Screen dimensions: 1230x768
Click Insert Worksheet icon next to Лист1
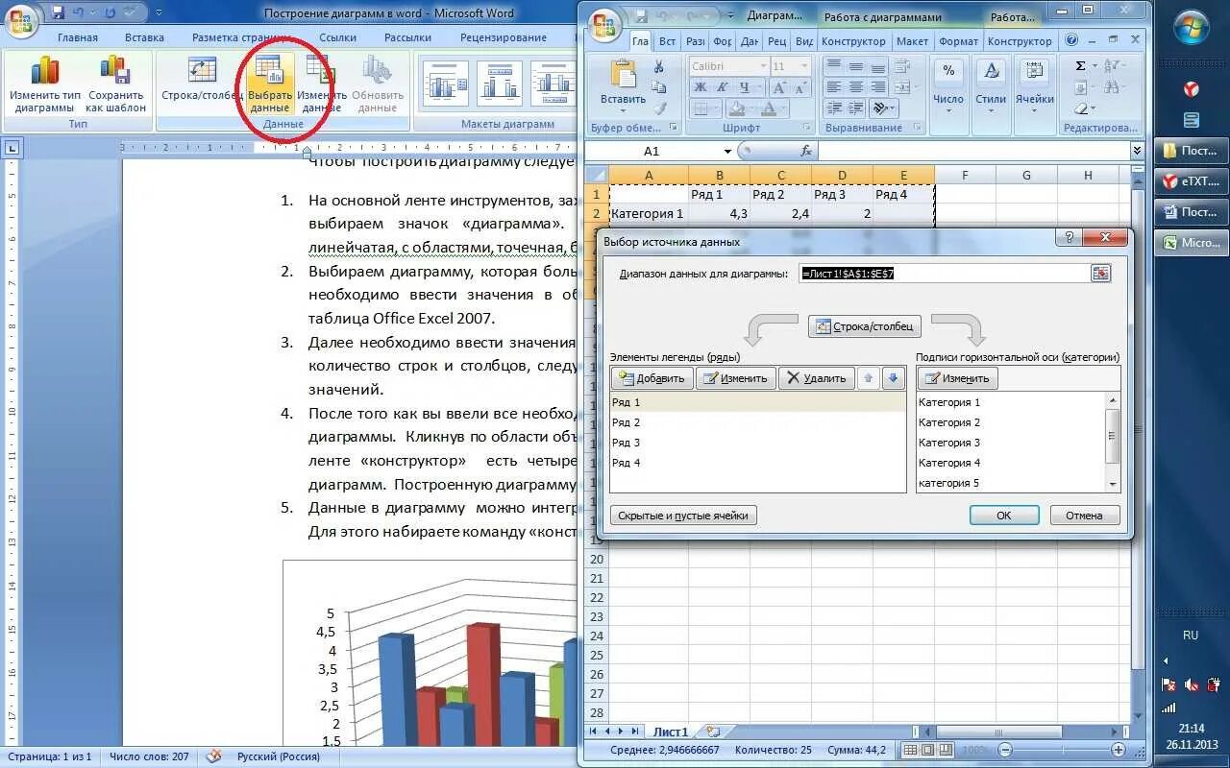pos(712,732)
